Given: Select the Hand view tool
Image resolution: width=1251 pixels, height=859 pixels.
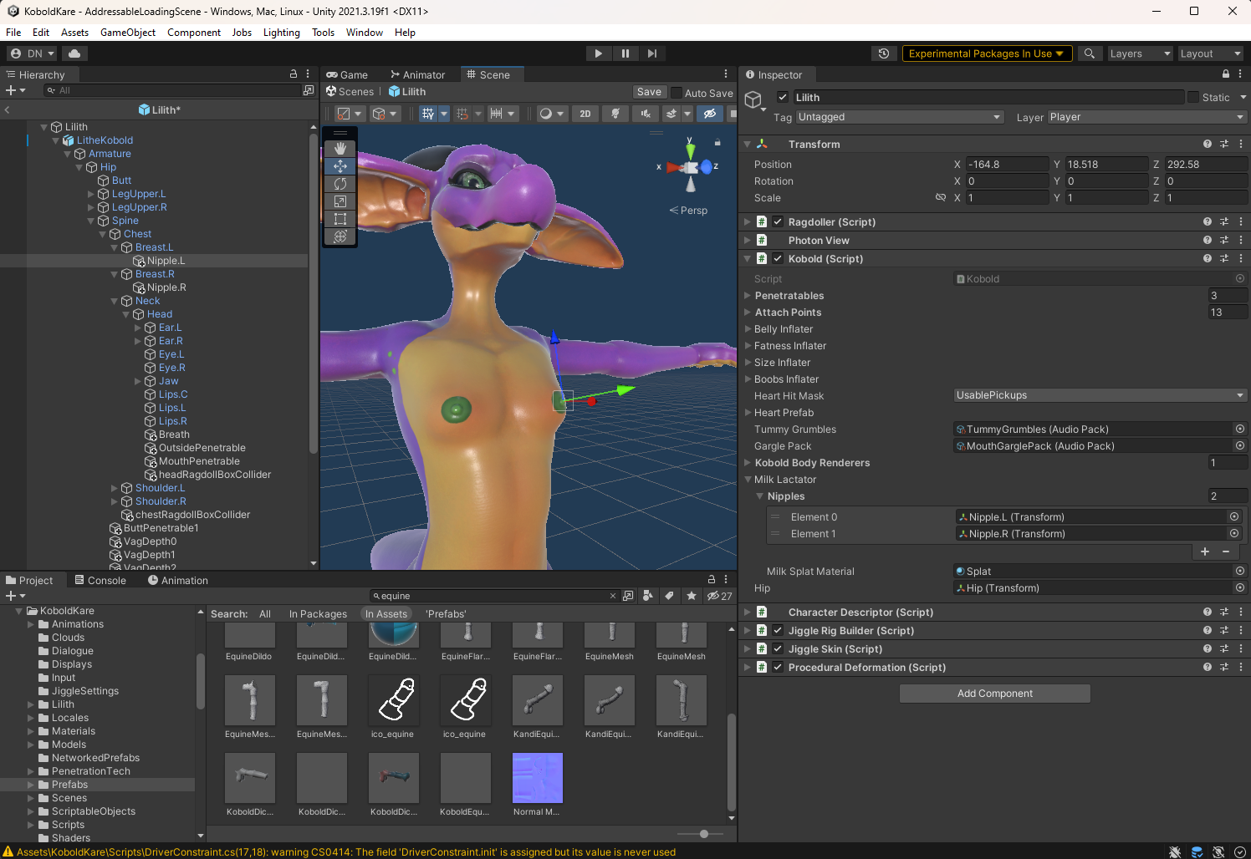Looking at the screenshot, I should tap(340, 148).
